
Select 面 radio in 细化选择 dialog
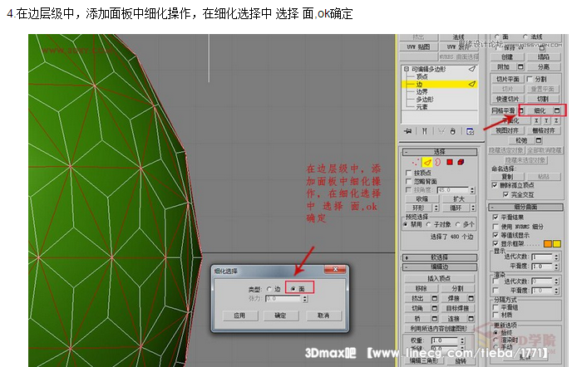point(293,289)
